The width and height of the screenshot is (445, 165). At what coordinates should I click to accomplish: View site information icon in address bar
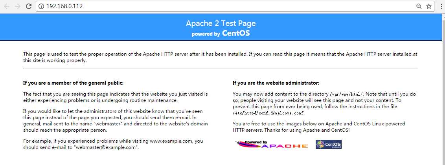(41, 6)
